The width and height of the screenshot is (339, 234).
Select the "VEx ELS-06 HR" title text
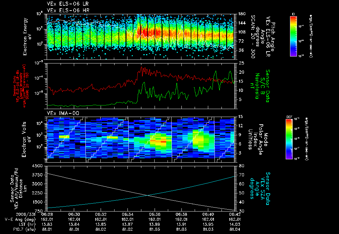pyautogui.click(x=68, y=10)
